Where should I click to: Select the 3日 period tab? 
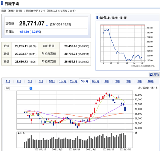pyautogui.click(x=30, y=81)
